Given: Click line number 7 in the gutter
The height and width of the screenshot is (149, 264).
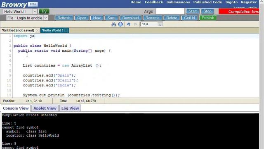Looking at the screenshot, I should click(10, 65).
